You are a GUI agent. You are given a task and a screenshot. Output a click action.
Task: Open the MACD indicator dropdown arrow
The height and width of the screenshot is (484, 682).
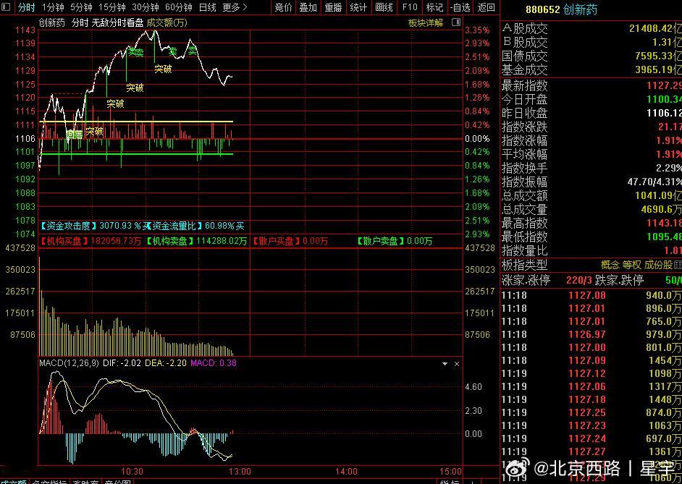(x=445, y=364)
